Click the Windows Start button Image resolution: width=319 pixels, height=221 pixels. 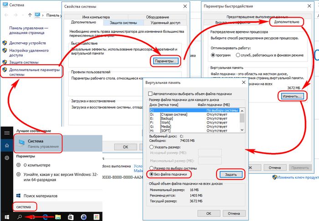(x=6, y=215)
